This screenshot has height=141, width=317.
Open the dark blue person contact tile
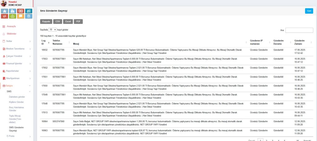coord(28,11)
